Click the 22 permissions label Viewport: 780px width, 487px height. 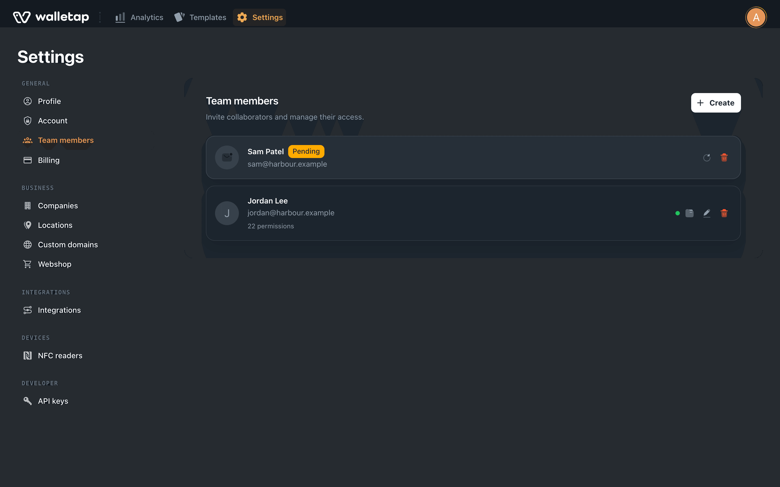(270, 226)
